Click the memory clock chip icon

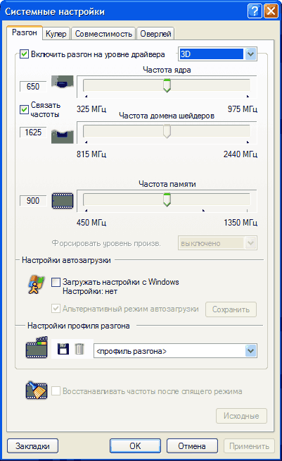point(63,201)
